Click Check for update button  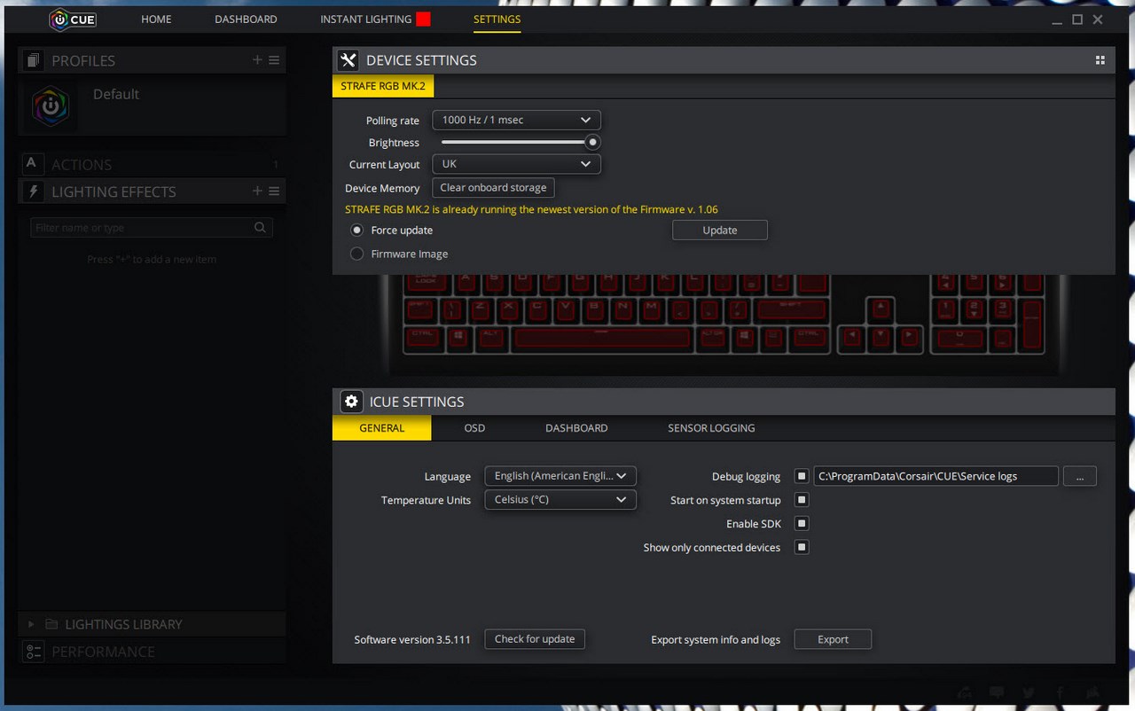[x=535, y=638]
